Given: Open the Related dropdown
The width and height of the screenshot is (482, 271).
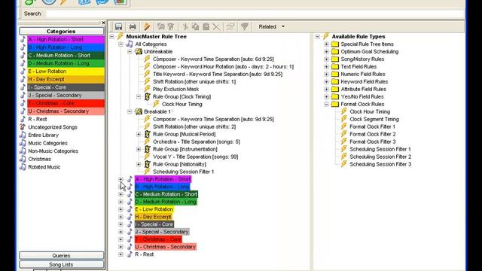Looking at the screenshot, I should click(x=271, y=27).
